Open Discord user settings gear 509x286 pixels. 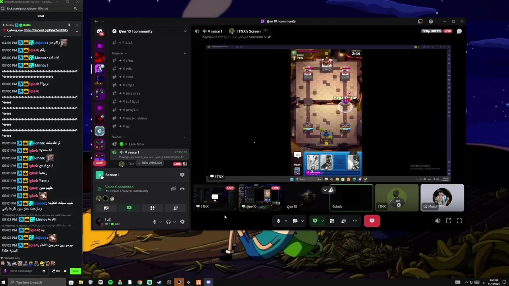[182, 222]
